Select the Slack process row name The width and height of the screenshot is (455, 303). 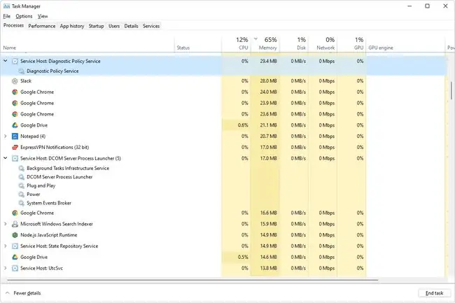(x=26, y=81)
